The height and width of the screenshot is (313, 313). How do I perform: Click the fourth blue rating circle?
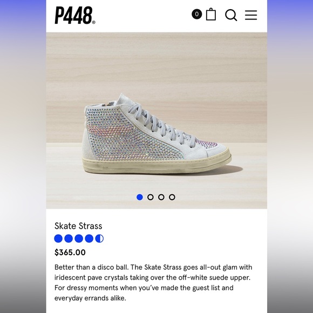(x=89, y=239)
